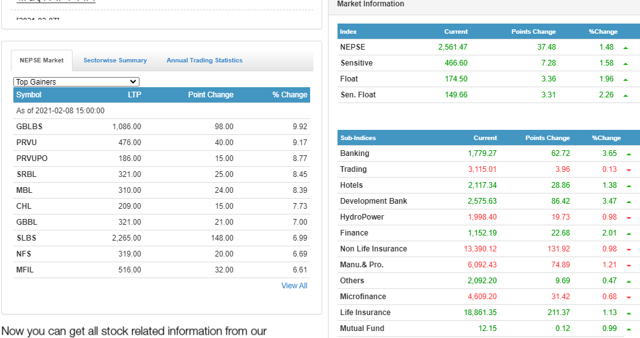640x338 pixels.
Task: Click NEPSE index name
Action: [353, 47]
